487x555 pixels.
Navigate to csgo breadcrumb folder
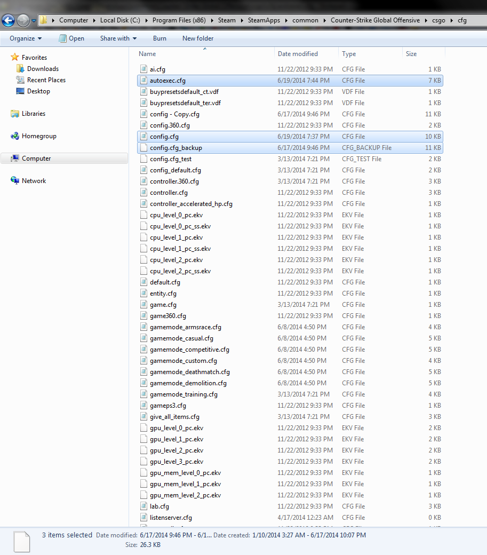click(x=438, y=20)
